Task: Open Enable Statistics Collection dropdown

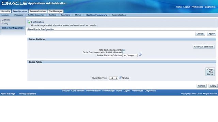Action: (x=130, y=55)
